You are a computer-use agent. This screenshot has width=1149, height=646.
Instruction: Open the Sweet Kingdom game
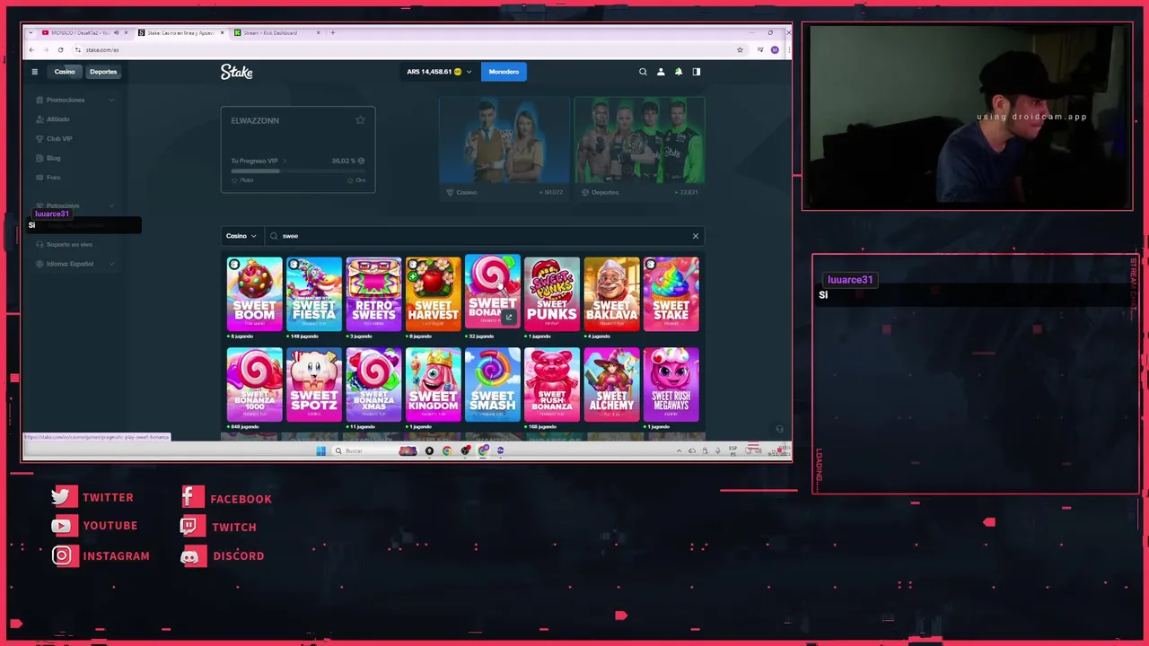pos(433,384)
